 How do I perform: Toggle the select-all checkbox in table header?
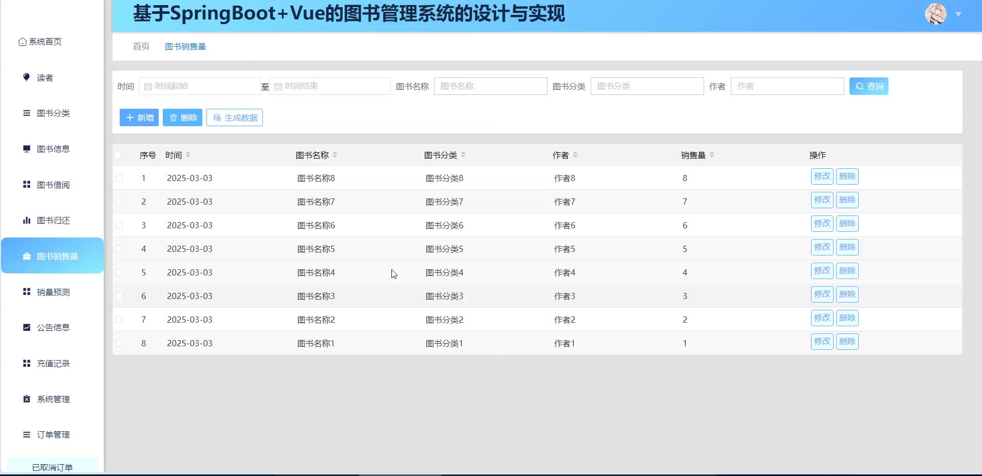(x=118, y=155)
